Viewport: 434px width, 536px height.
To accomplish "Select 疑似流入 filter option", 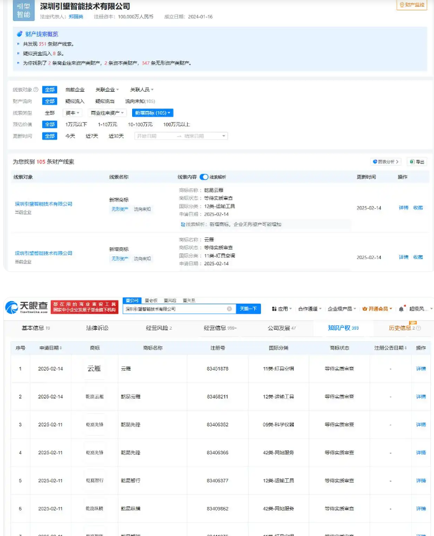I will coord(74,101).
